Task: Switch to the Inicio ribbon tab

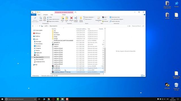Action: (39, 15)
